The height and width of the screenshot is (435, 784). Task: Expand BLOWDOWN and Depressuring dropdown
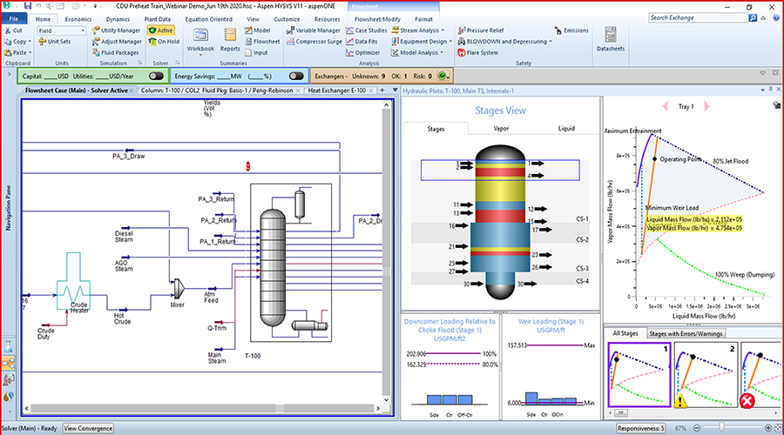pyautogui.click(x=551, y=42)
